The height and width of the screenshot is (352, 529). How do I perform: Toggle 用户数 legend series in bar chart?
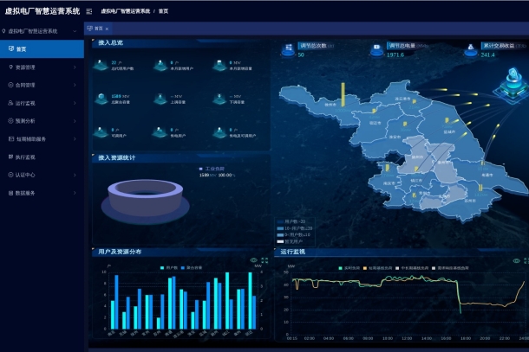pos(167,268)
